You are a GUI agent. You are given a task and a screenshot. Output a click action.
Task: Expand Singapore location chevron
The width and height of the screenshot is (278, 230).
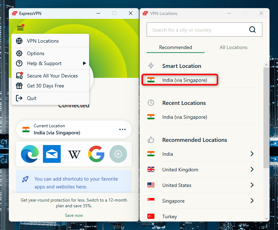pos(252,200)
